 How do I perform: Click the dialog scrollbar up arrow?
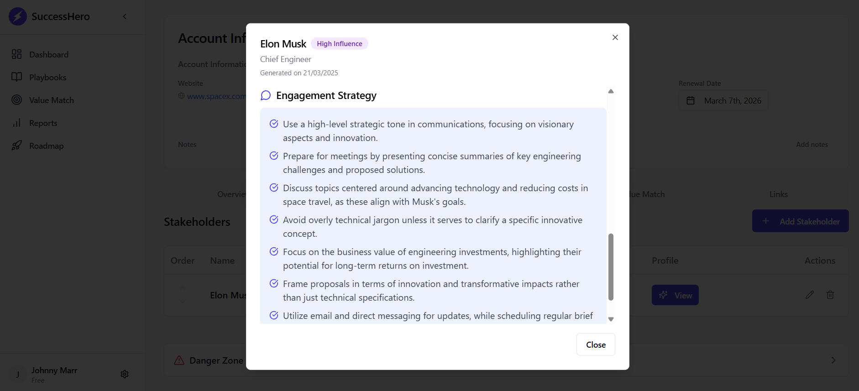611,91
